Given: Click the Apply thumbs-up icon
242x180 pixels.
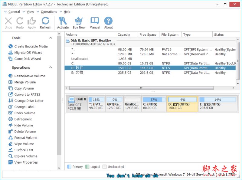Looking at the screenshot, I should point(31,21).
